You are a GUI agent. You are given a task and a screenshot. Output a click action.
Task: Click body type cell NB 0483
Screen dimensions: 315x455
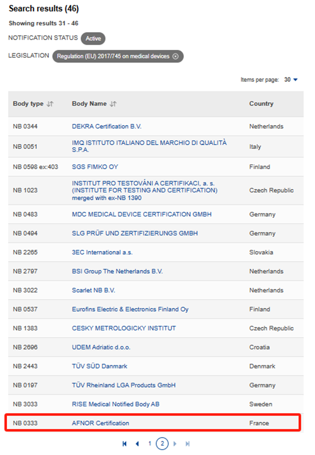click(25, 214)
